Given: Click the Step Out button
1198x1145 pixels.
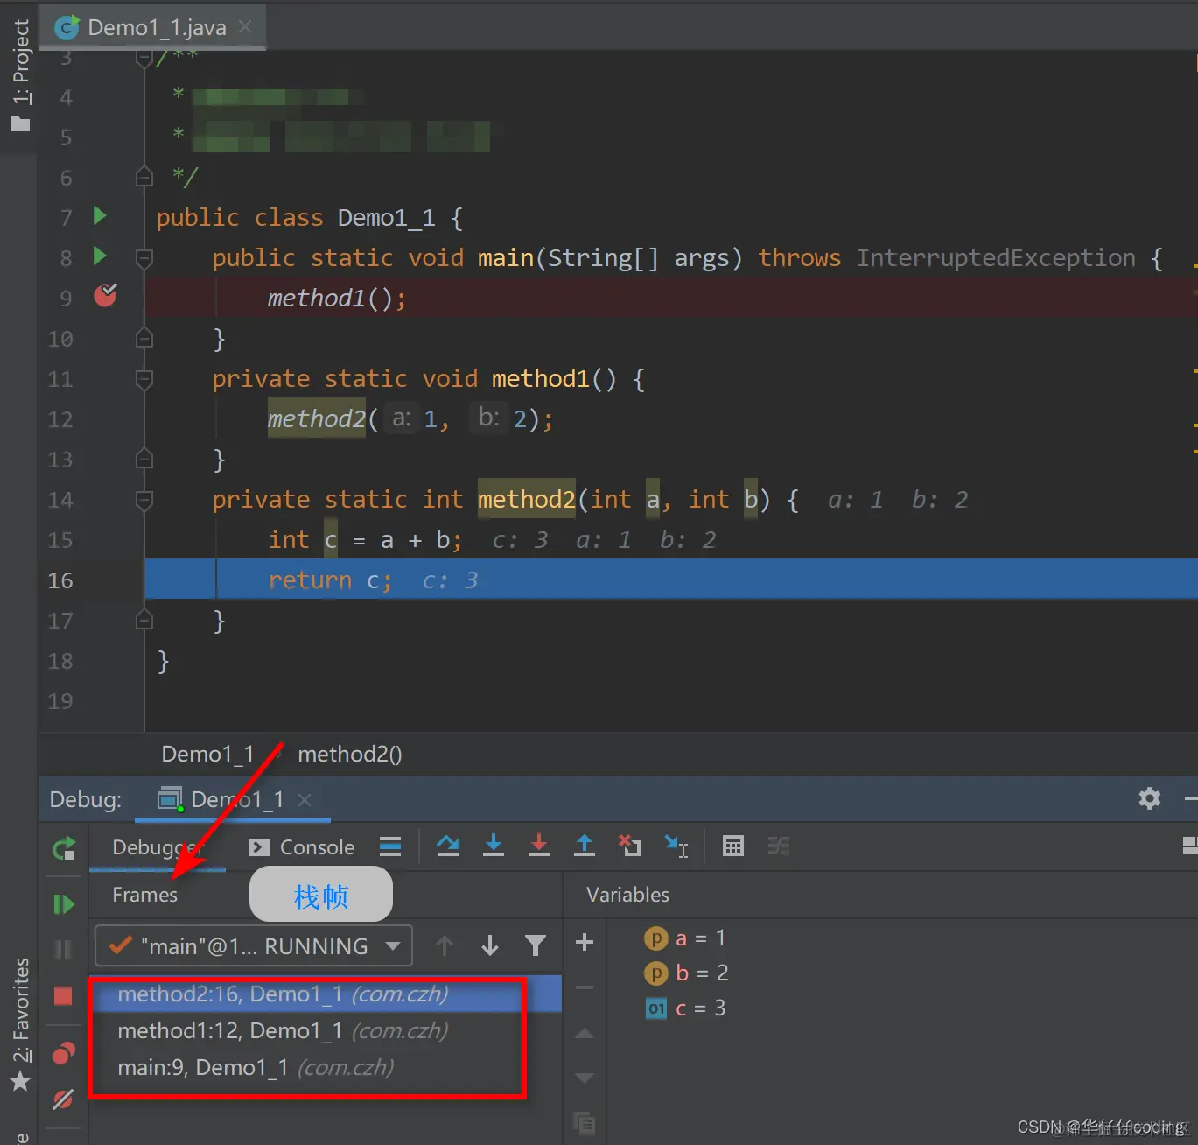Looking at the screenshot, I should [x=585, y=846].
